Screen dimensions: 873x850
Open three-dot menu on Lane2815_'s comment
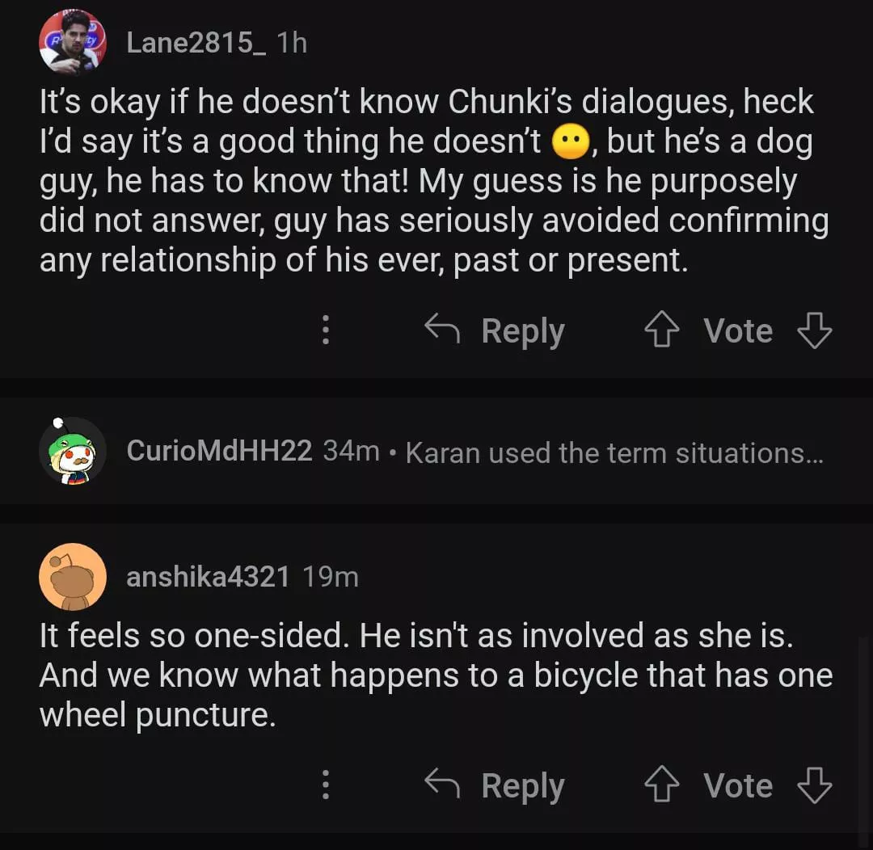pos(326,331)
